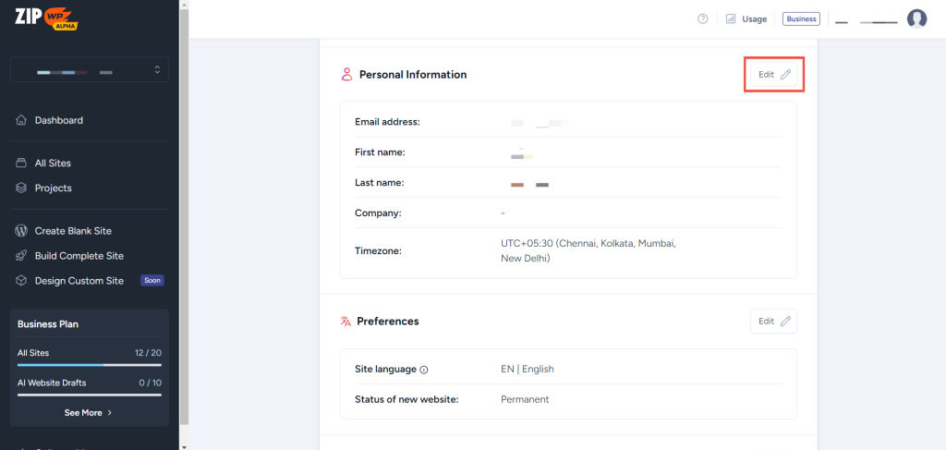The image size is (946, 450).
Task: Click the Site language info icon
Action: pos(424,370)
